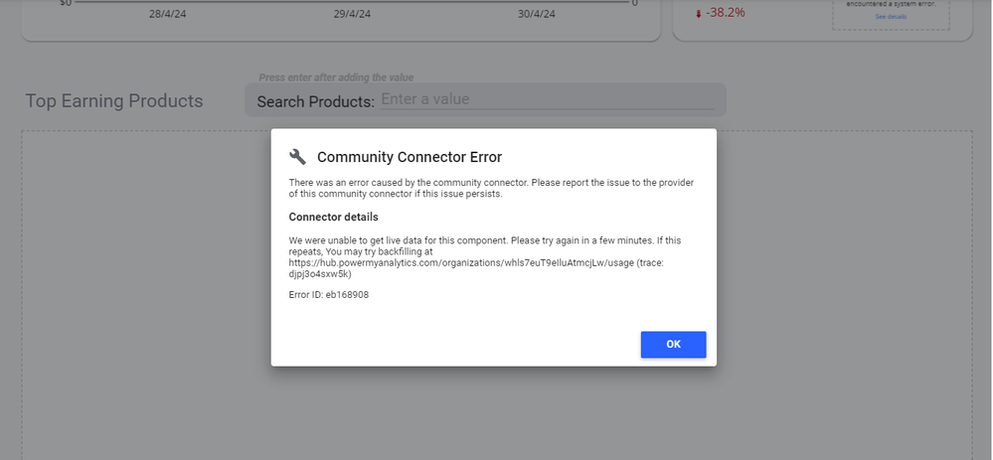
Task: Click the -38.2% change value
Action: point(725,12)
